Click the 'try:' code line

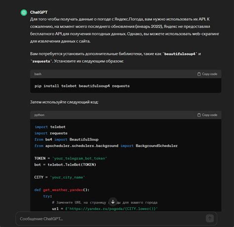point(47,196)
